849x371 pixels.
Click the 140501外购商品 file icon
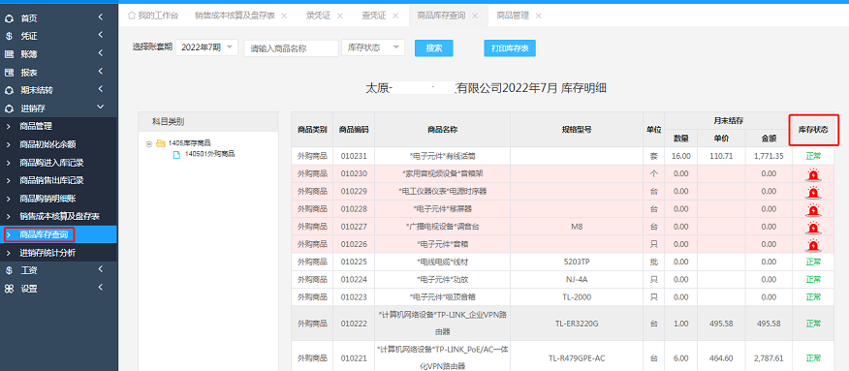click(x=176, y=154)
